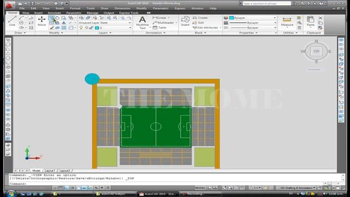Expand the Draw panel
The width and height of the screenshot is (350, 197).
tap(20, 33)
